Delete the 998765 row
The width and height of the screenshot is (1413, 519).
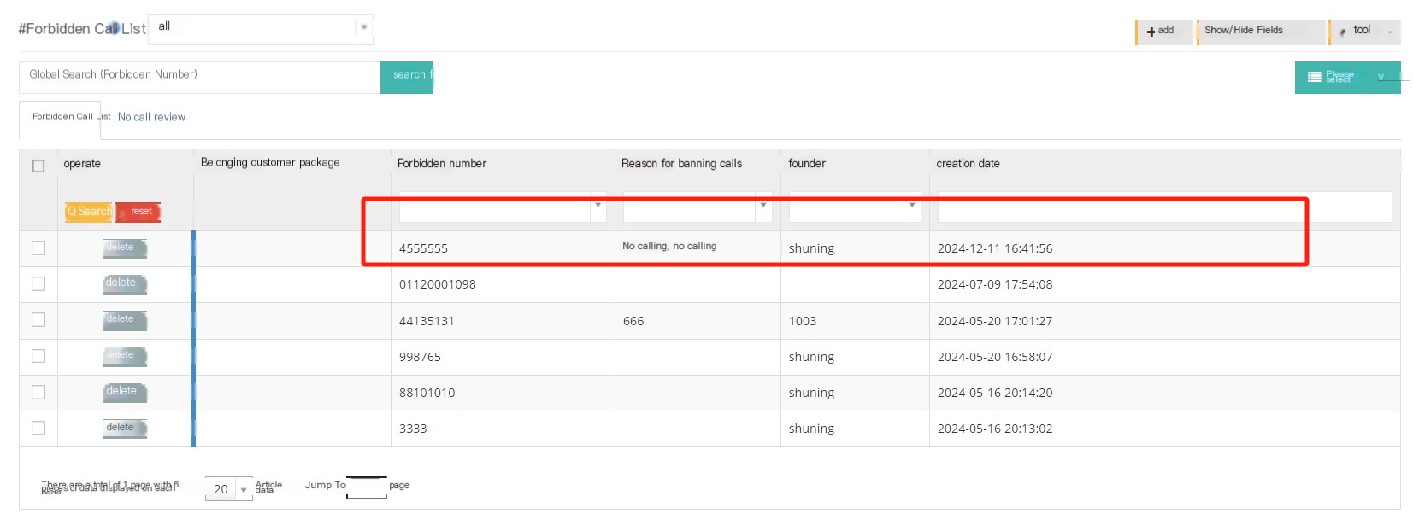point(125,356)
